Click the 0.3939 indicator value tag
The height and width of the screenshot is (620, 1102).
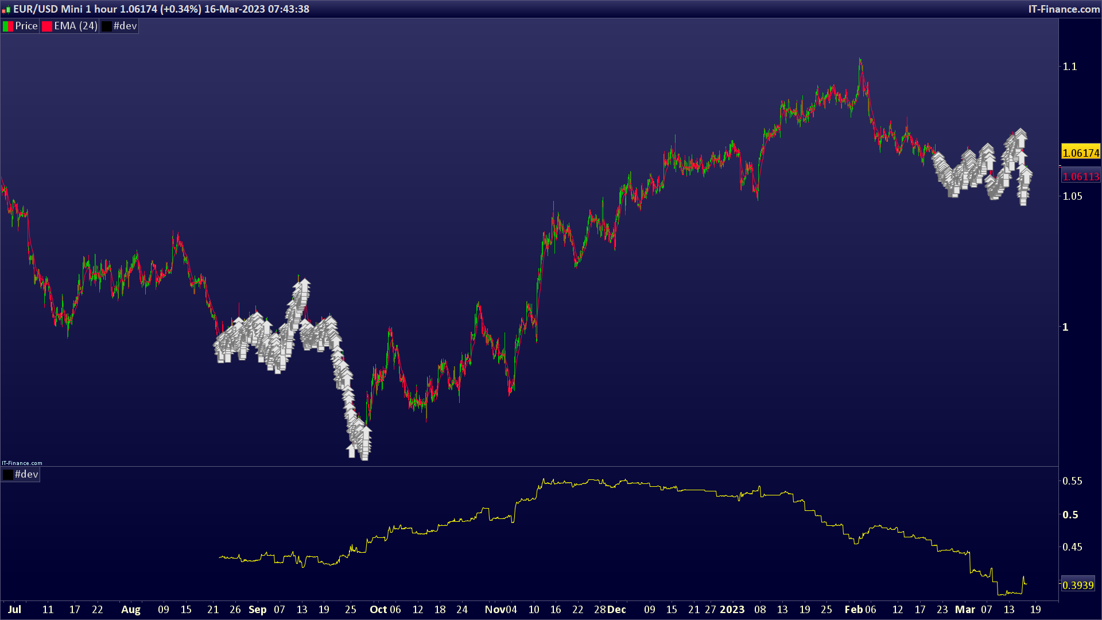[x=1078, y=585]
